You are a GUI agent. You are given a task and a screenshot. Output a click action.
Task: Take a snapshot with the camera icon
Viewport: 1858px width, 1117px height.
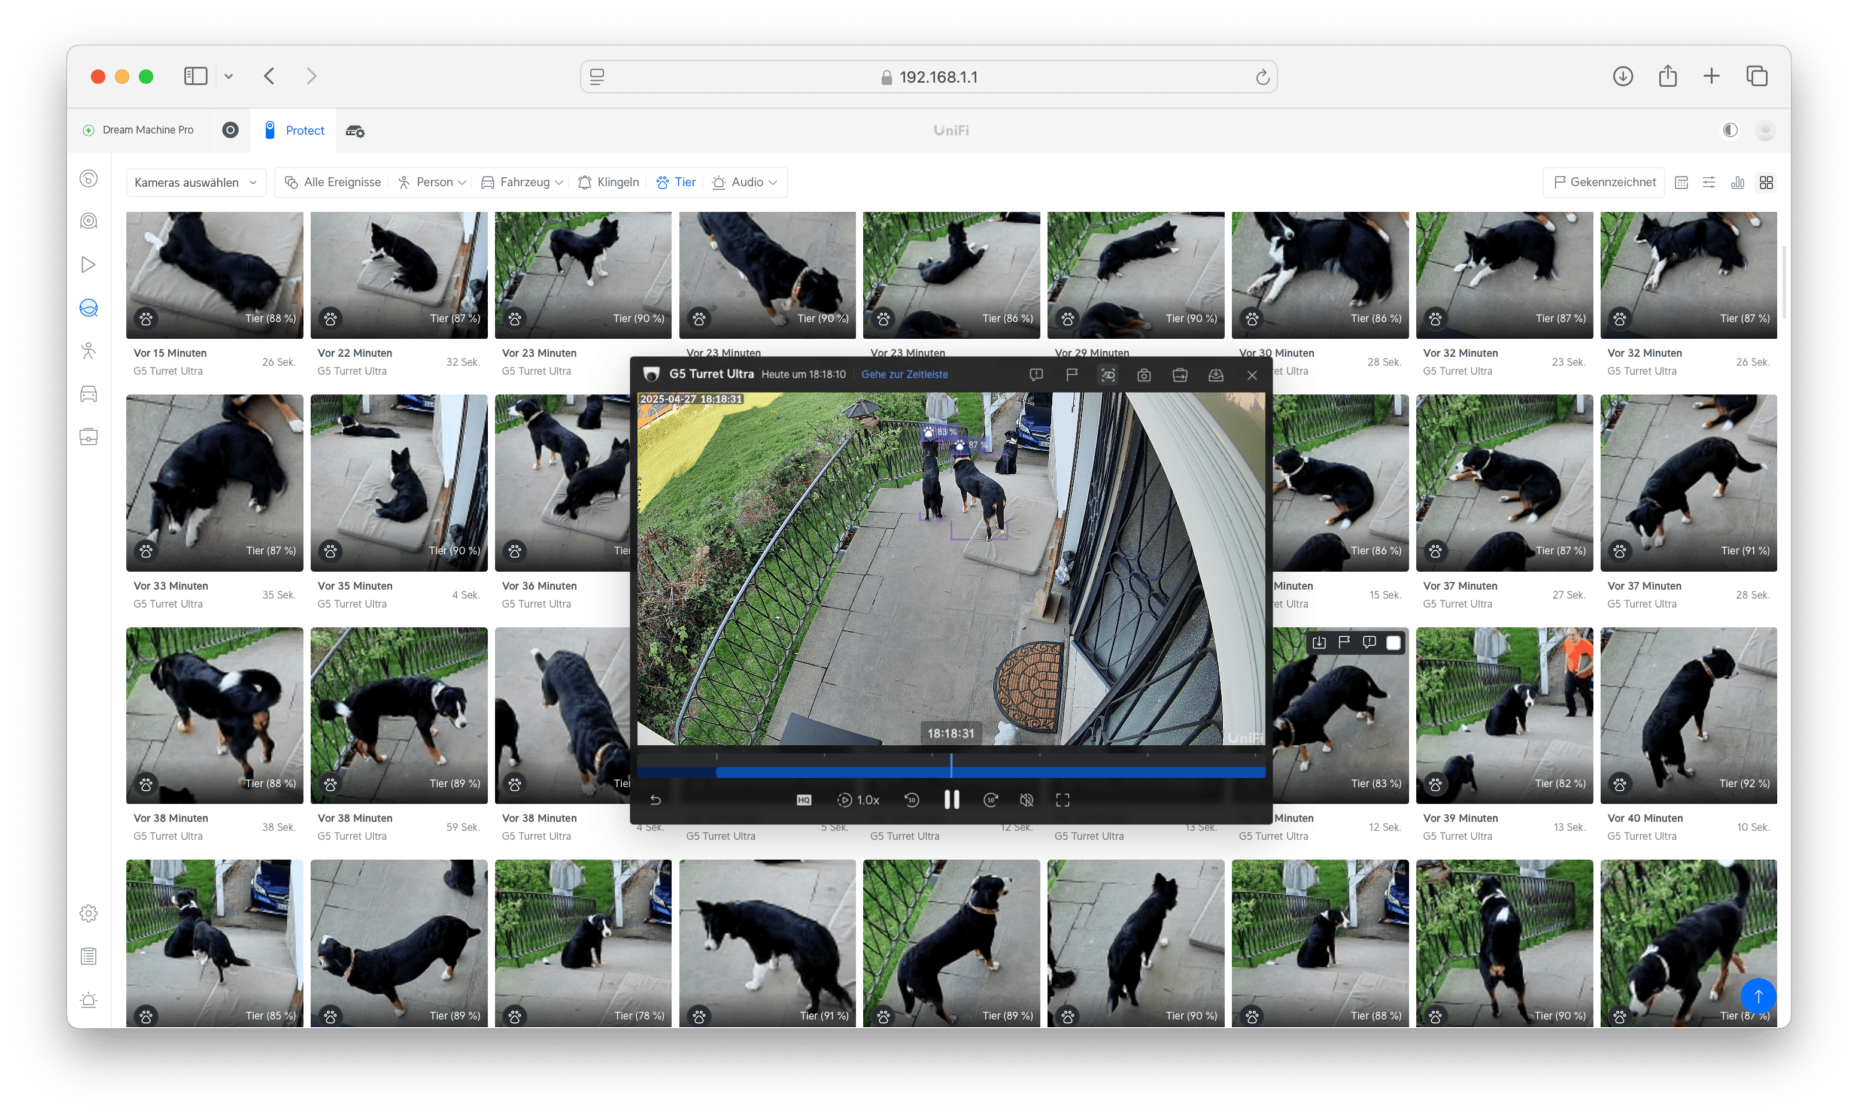pos(1144,375)
